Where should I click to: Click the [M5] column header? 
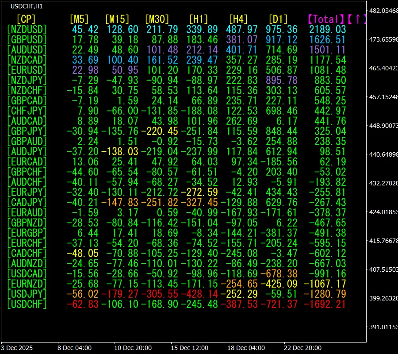79,19
